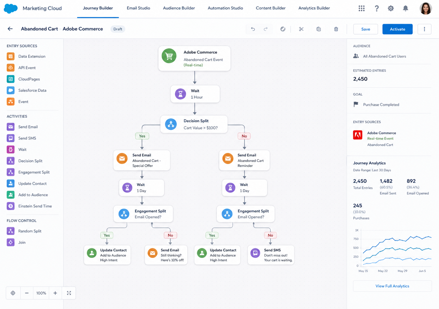Image resolution: width=439 pixels, height=309 pixels.
Task: Open the notifications bell
Action: [405, 8]
